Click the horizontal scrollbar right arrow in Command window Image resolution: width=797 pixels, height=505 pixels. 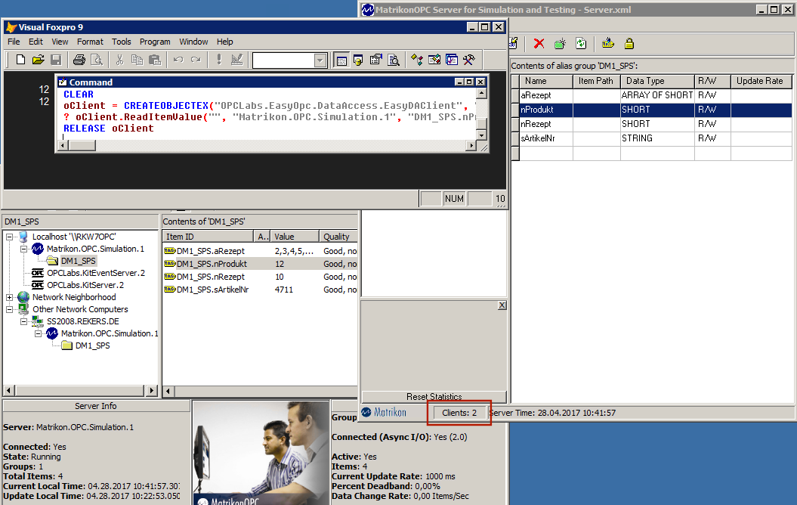tap(471, 146)
